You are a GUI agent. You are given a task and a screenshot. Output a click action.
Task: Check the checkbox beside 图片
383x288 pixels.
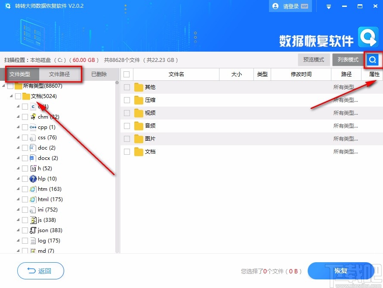(127, 138)
